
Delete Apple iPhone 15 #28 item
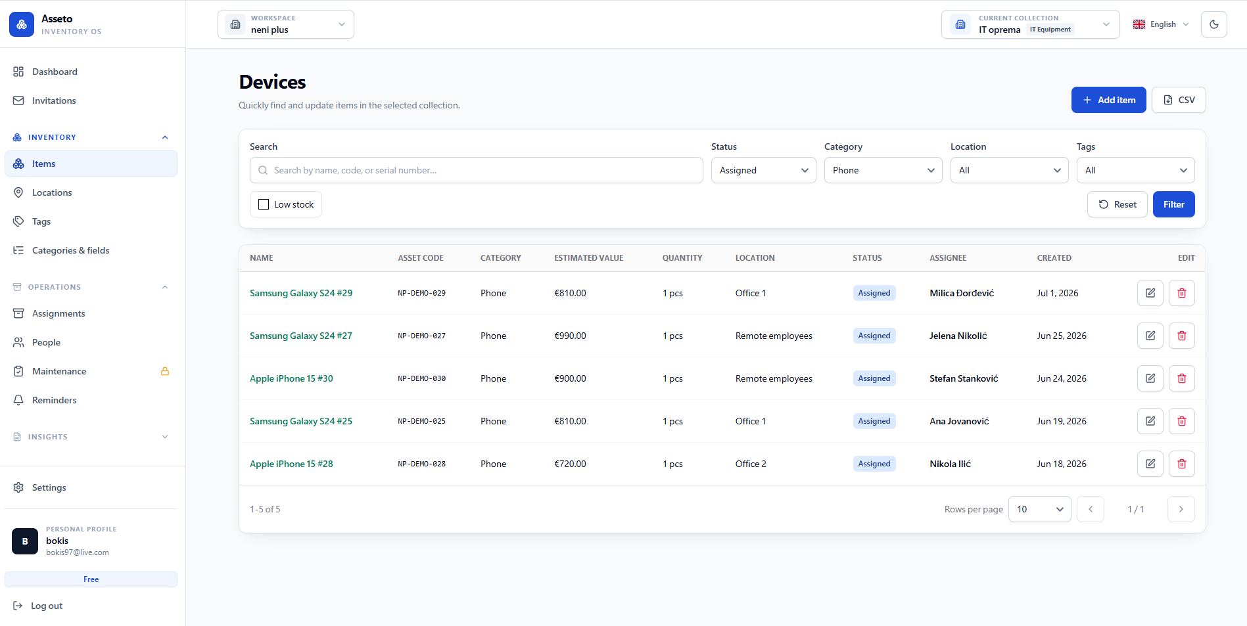(1181, 464)
